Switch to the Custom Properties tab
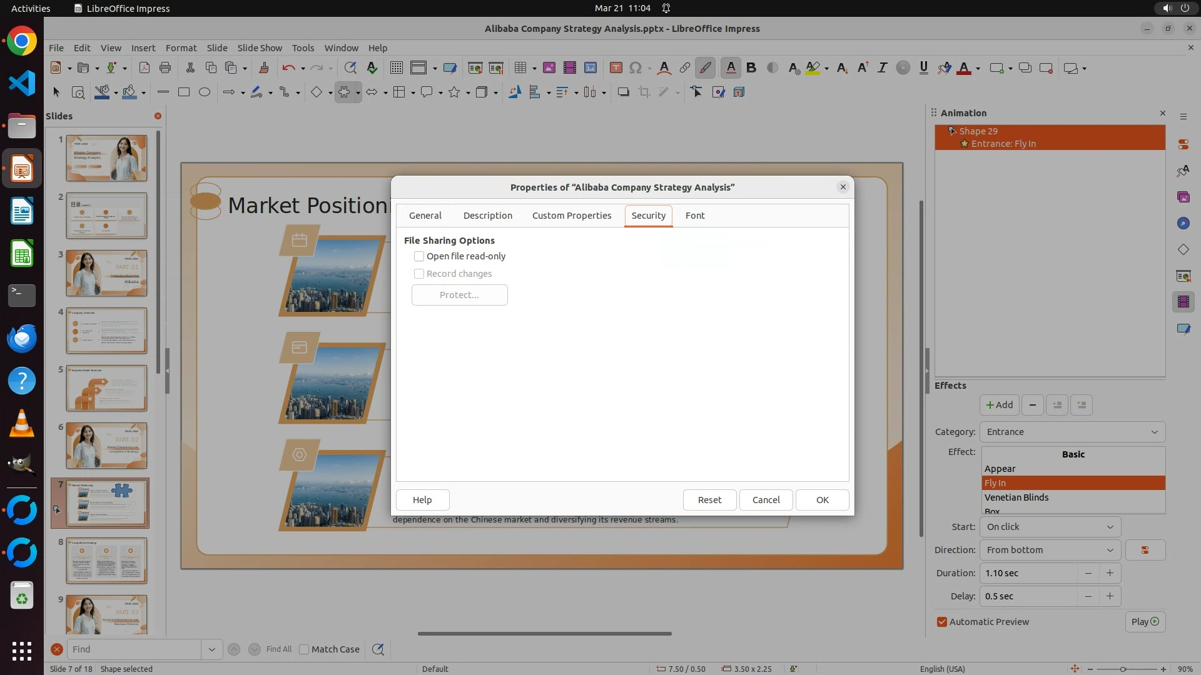Screen dimensions: 1201x675 click(571, 216)
